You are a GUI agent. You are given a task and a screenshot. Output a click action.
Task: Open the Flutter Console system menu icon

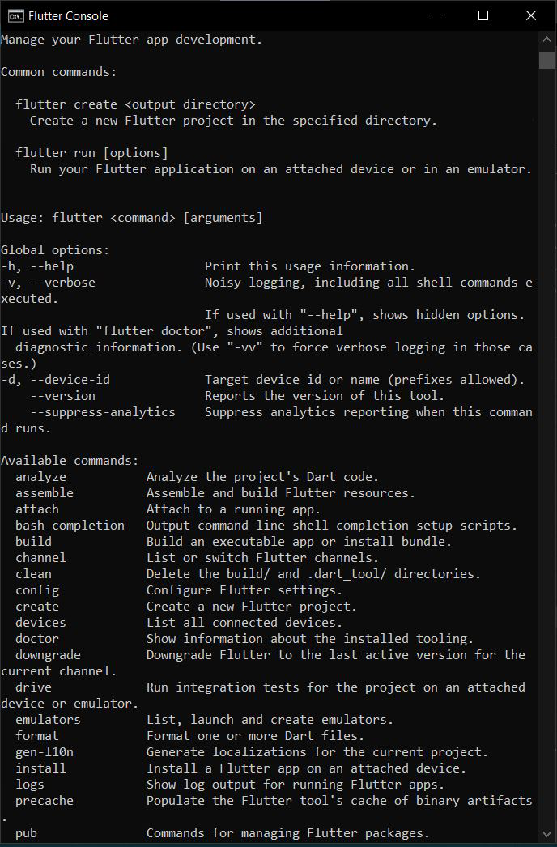pyautogui.click(x=15, y=16)
